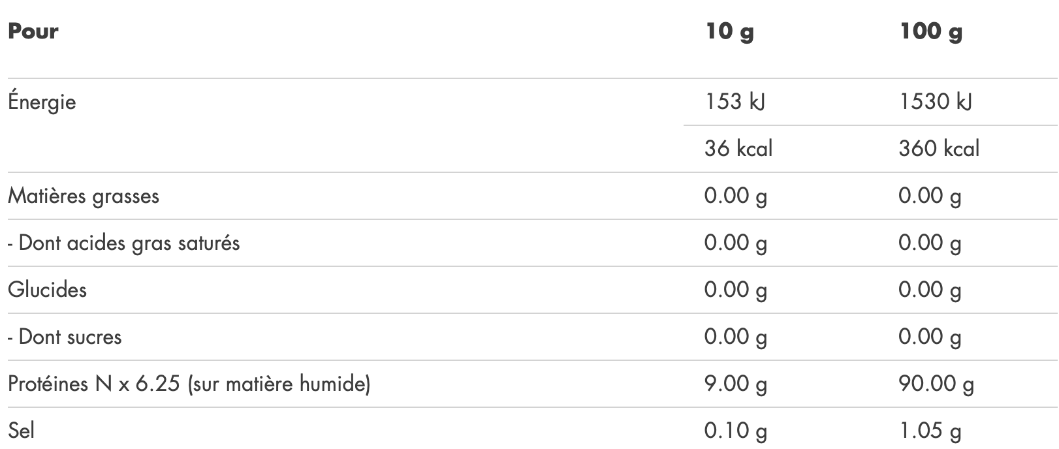Image resolution: width=1059 pixels, height=449 pixels.
Task: Select the 360 kcal value
Action: (939, 149)
